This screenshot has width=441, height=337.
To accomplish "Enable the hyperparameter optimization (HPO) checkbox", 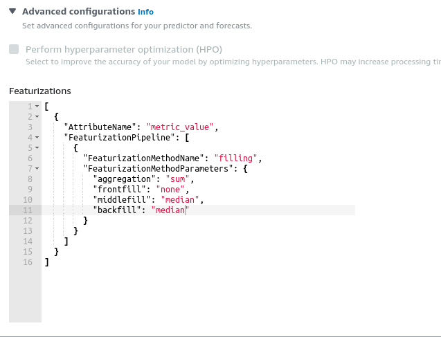I will [14, 50].
